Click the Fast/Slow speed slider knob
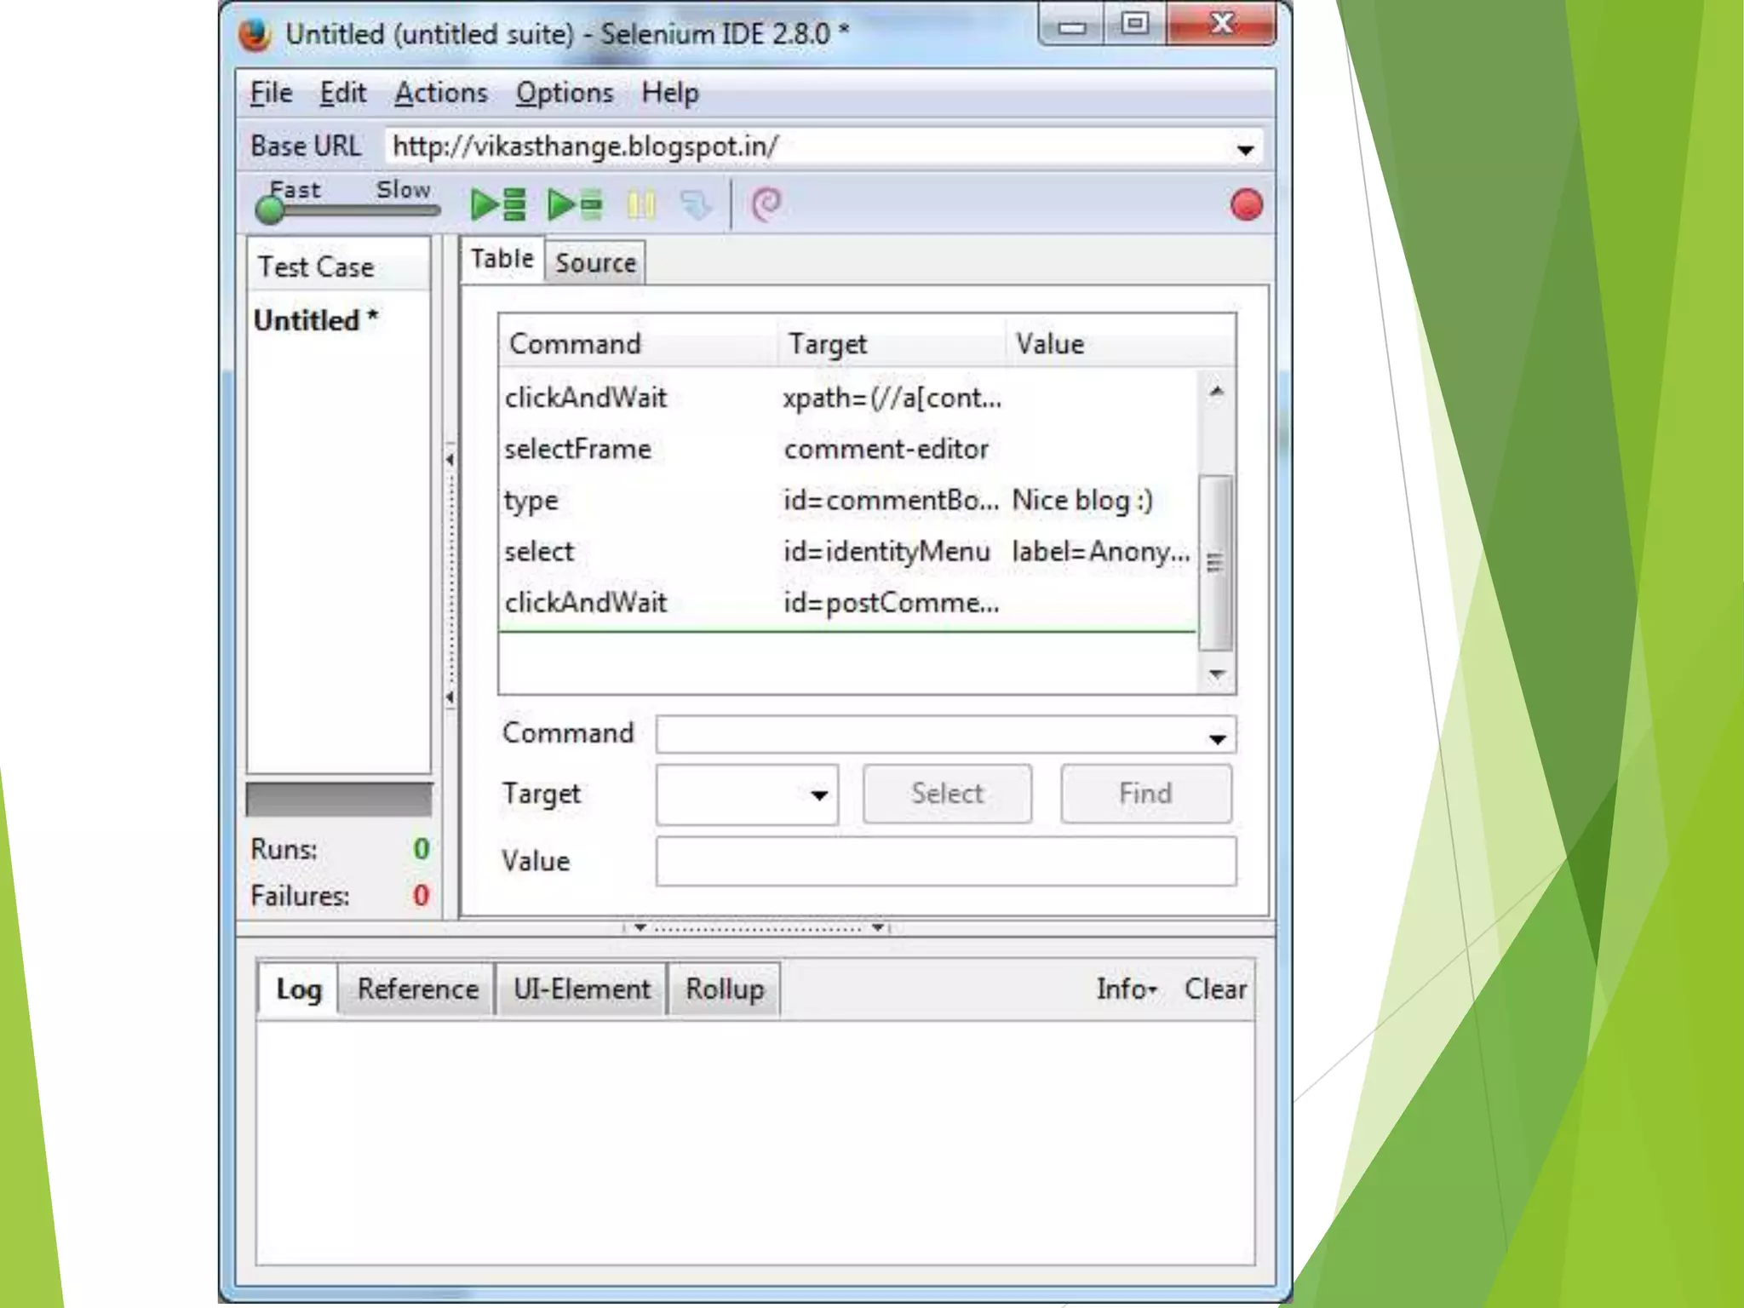Screen dimensions: 1744x1308 (270, 209)
